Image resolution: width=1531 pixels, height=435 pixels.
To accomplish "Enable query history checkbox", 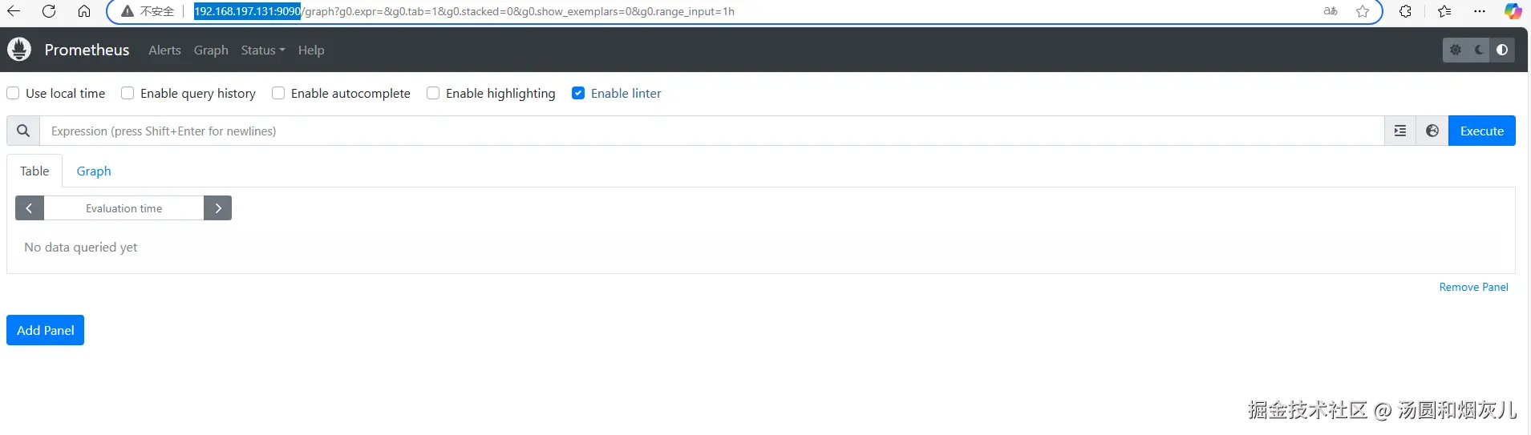I will click(x=128, y=93).
